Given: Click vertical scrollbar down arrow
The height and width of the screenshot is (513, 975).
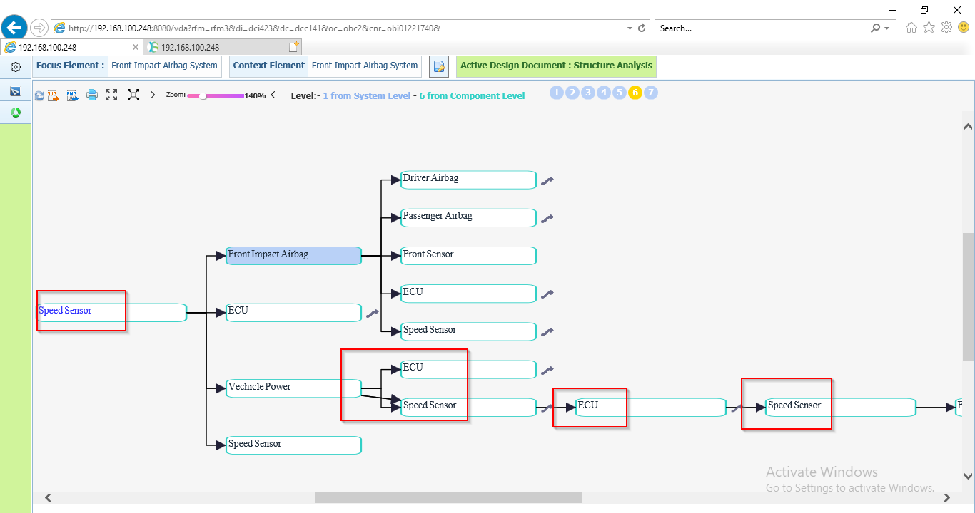Looking at the screenshot, I should (968, 476).
